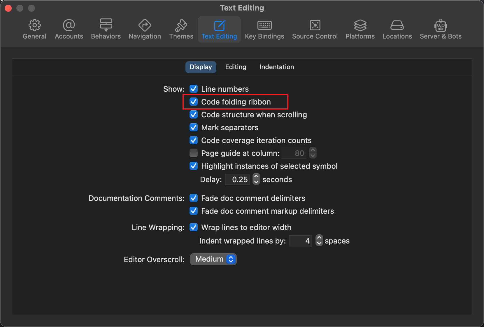Disable Mark separators
484x327 pixels.
pyautogui.click(x=194, y=127)
